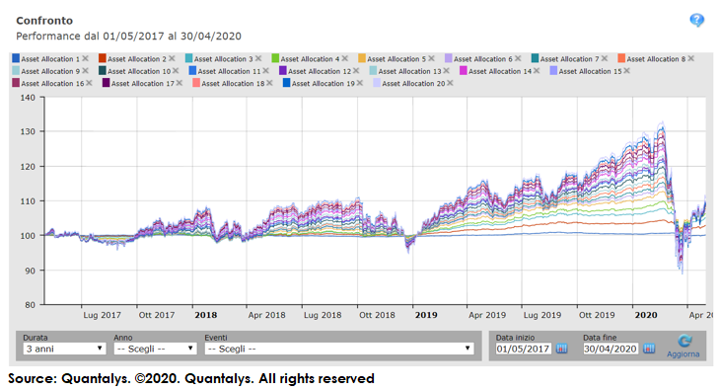Toggle Asset Allocation 3 legend label
The image size is (720, 391).
(x=224, y=59)
